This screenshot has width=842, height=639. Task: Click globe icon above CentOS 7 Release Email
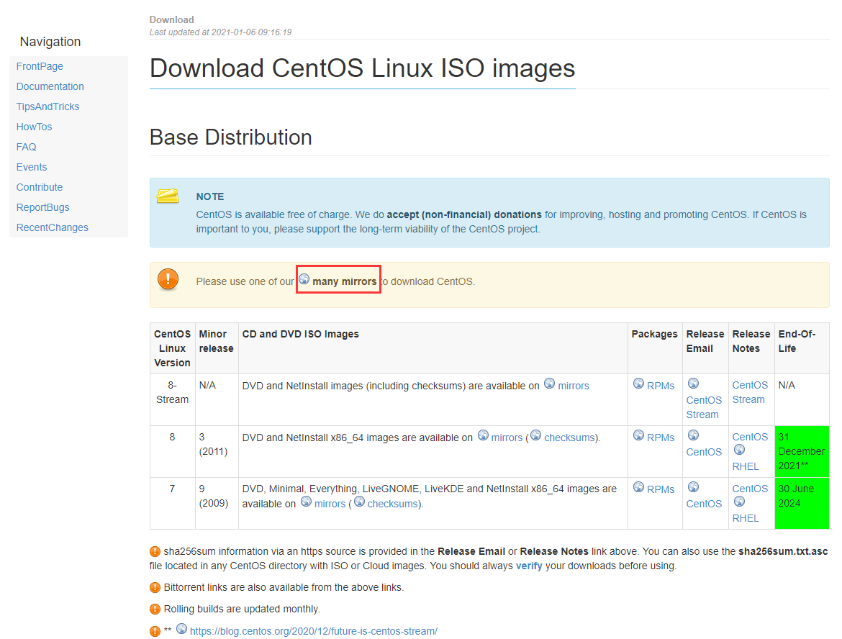coord(693,487)
